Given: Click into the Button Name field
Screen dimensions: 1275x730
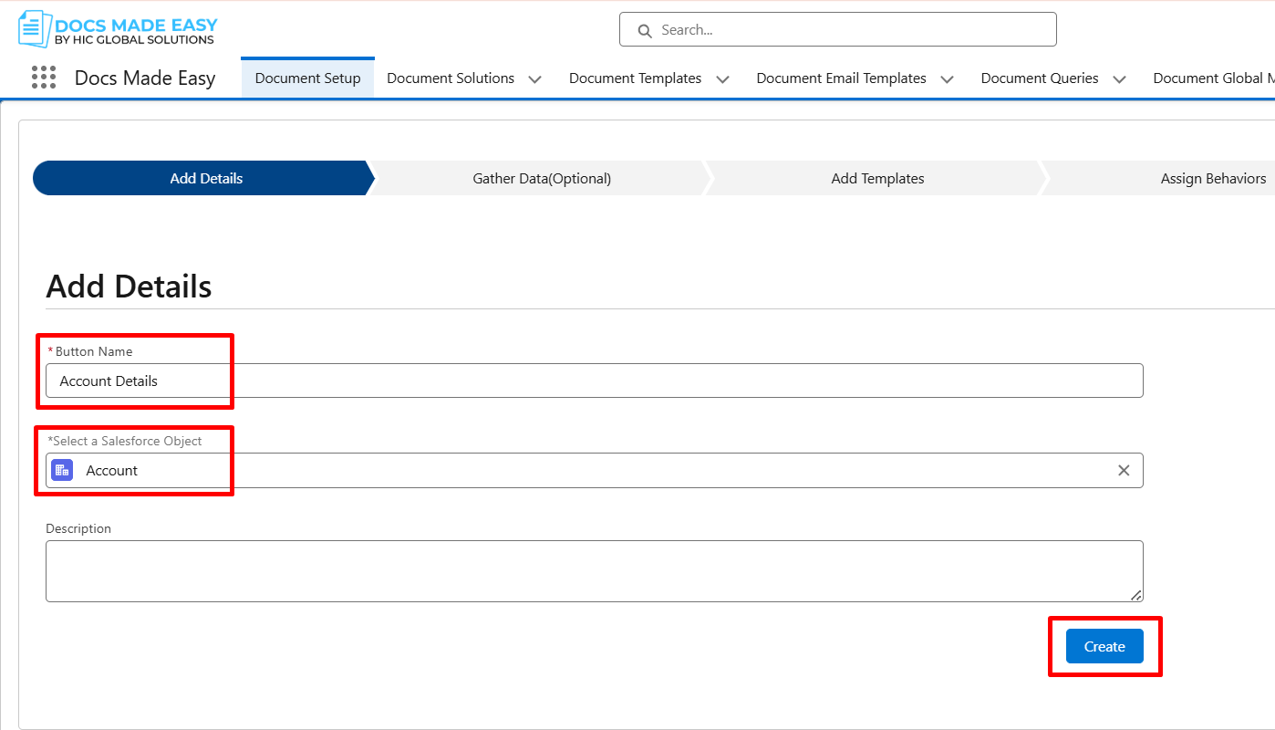Looking at the screenshot, I should [x=594, y=381].
